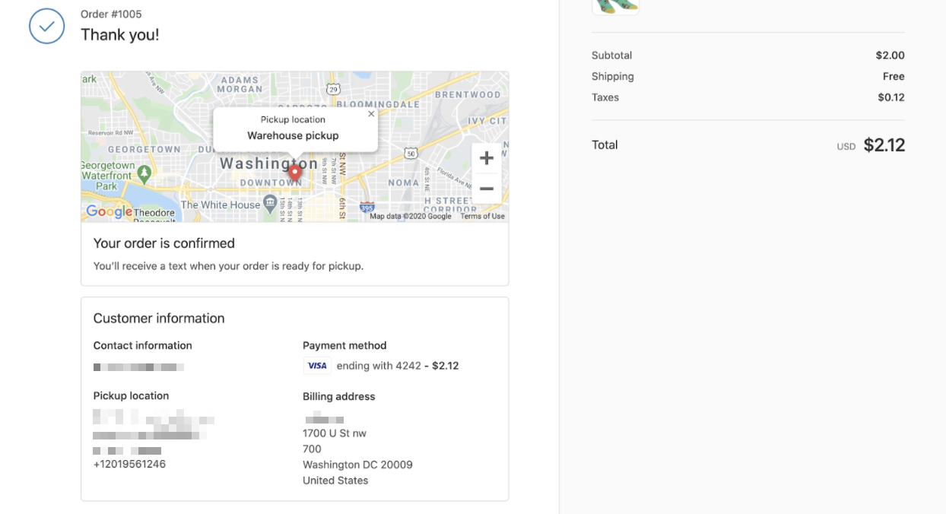The width and height of the screenshot is (946, 514).
Task: Click the Route 50 highway shield
Action: [411, 153]
